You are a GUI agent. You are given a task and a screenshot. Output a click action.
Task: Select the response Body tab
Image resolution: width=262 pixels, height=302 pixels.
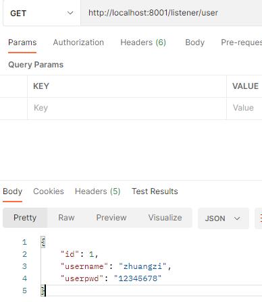tap(12, 191)
